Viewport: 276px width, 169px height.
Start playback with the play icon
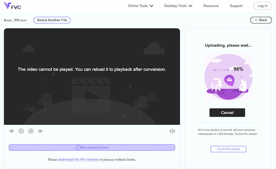(x=21, y=131)
